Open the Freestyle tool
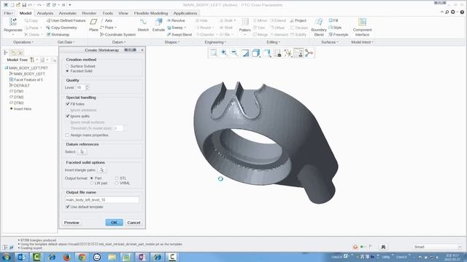467x262 pixels. pos(339,35)
